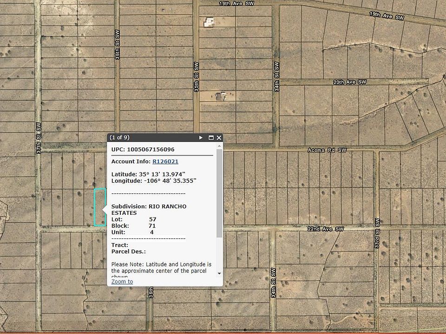Click the Acoma Rd SW road label
The image size is (446, 334).
pyautogui.click(x=327, y=150)
